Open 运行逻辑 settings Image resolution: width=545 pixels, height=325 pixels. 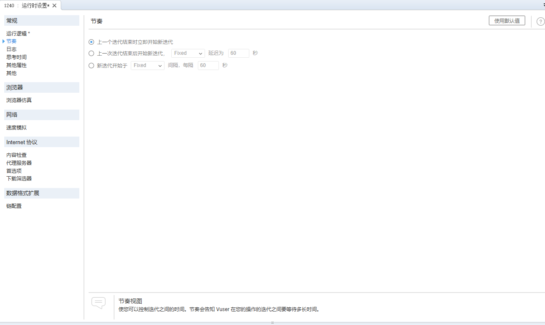18,33
